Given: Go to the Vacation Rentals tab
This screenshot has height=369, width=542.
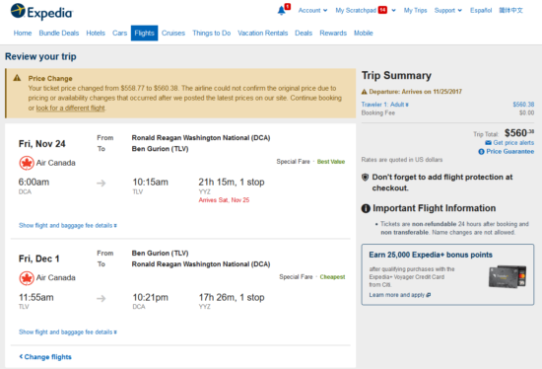Looking at the screenshot, I should pos(263,33).
